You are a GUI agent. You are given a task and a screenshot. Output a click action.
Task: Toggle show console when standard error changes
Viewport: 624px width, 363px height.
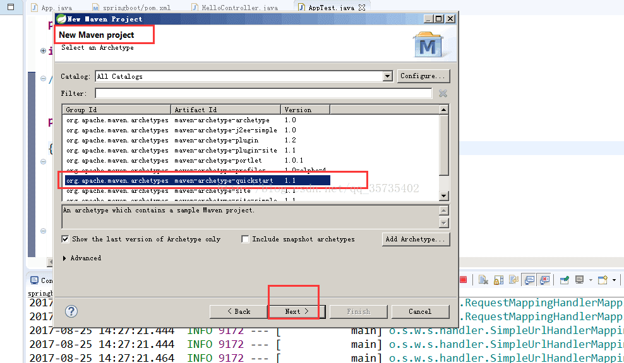click(544, 280)
